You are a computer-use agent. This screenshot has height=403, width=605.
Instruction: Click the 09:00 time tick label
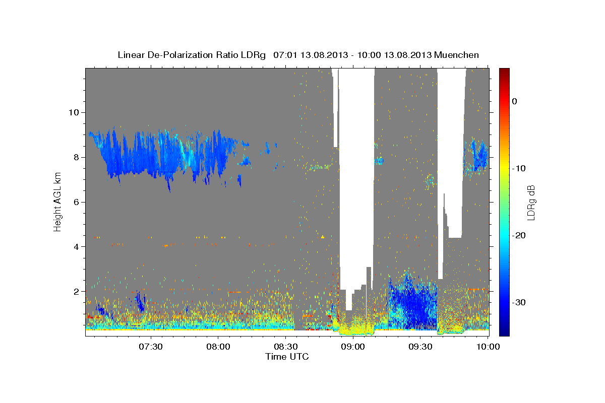(x=353, y=347)
